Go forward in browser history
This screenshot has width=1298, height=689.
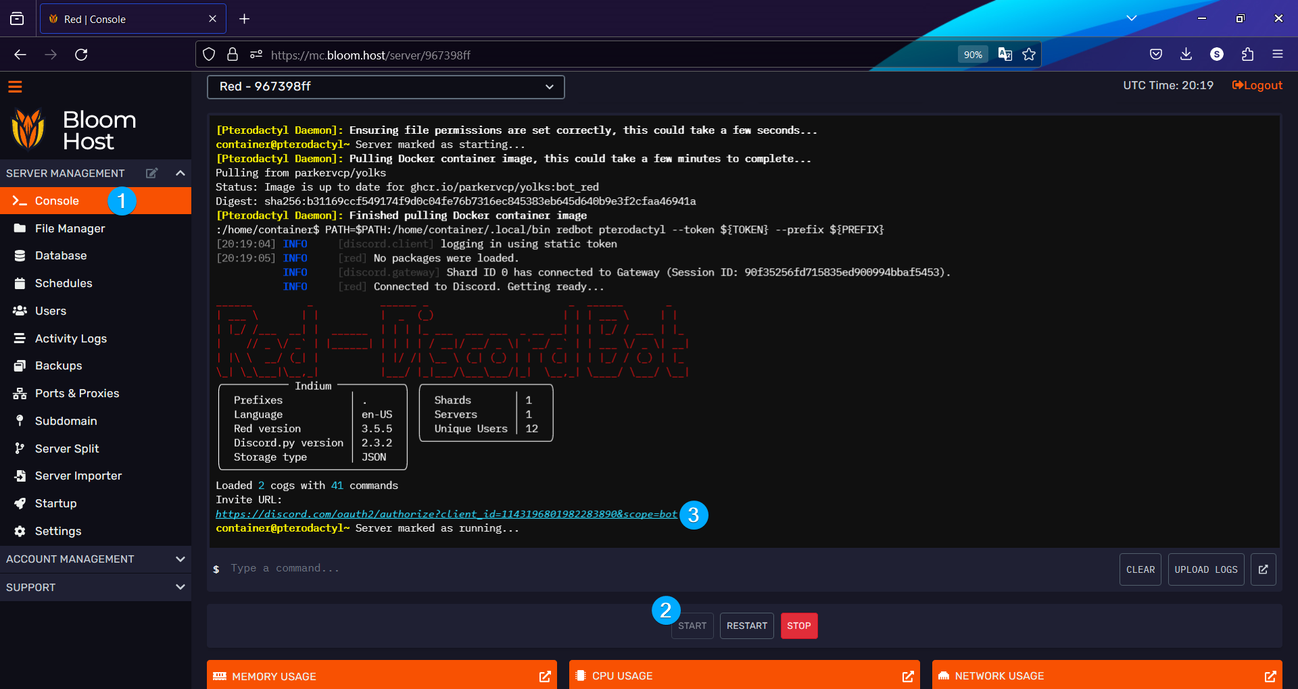tap(51, 55)
